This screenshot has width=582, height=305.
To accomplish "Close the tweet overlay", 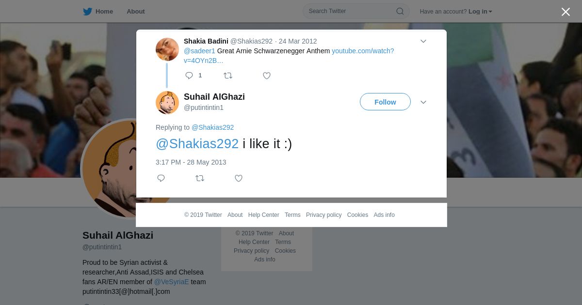I will [x=566, y=12].
